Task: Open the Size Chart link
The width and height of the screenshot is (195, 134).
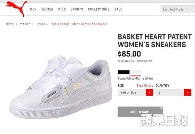Action: [x=145, y=86]
